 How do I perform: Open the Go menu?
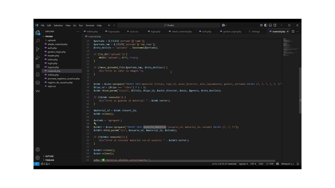75,25
